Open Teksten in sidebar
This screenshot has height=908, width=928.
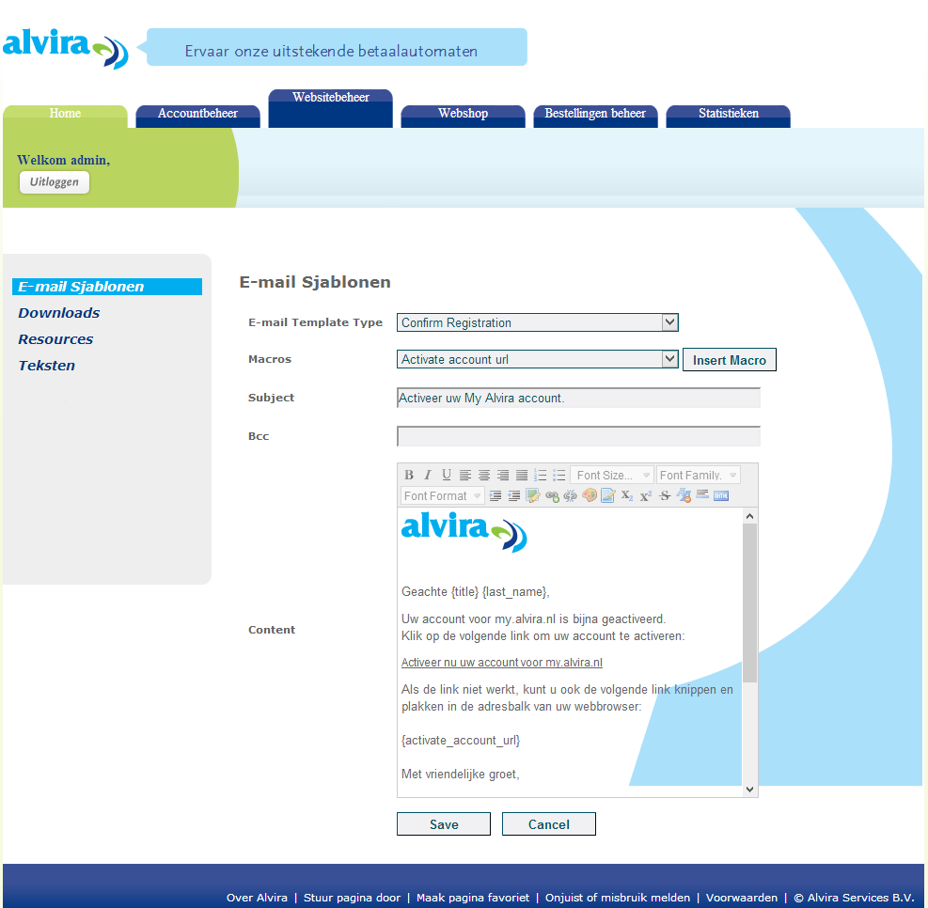pyautogui.click(x=47, y=366)
